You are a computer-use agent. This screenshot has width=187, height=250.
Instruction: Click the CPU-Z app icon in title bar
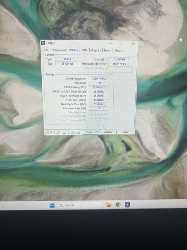43,43
